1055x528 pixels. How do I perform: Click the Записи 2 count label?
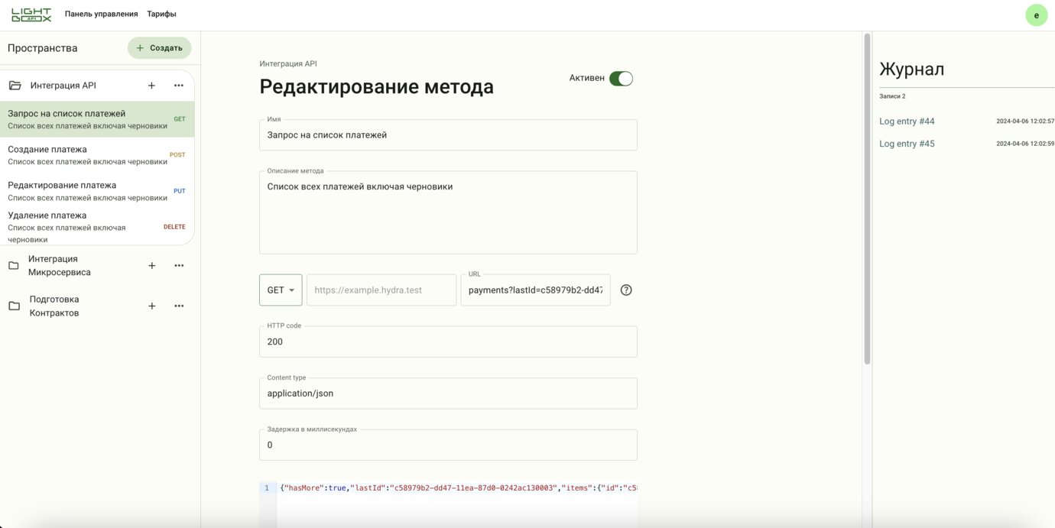click(x=892, y=96)
